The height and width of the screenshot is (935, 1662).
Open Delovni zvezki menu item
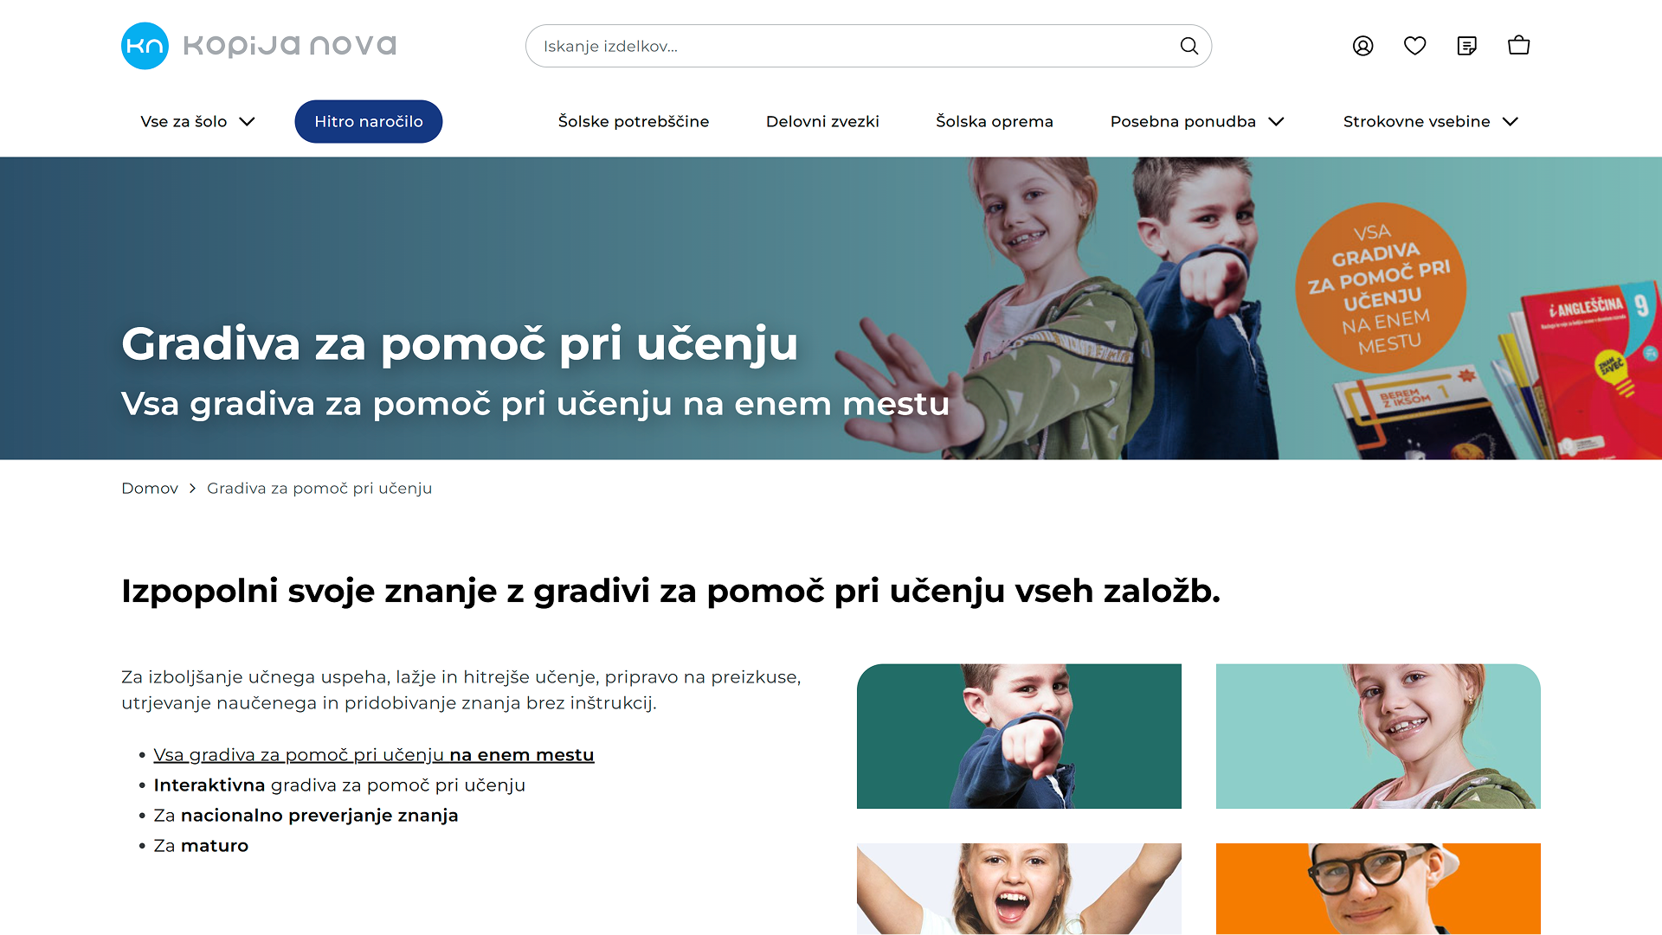click(x=822, y=122)
